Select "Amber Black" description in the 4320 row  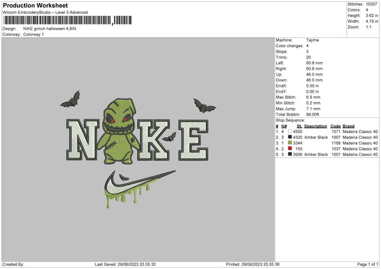[x=316, y=138]
